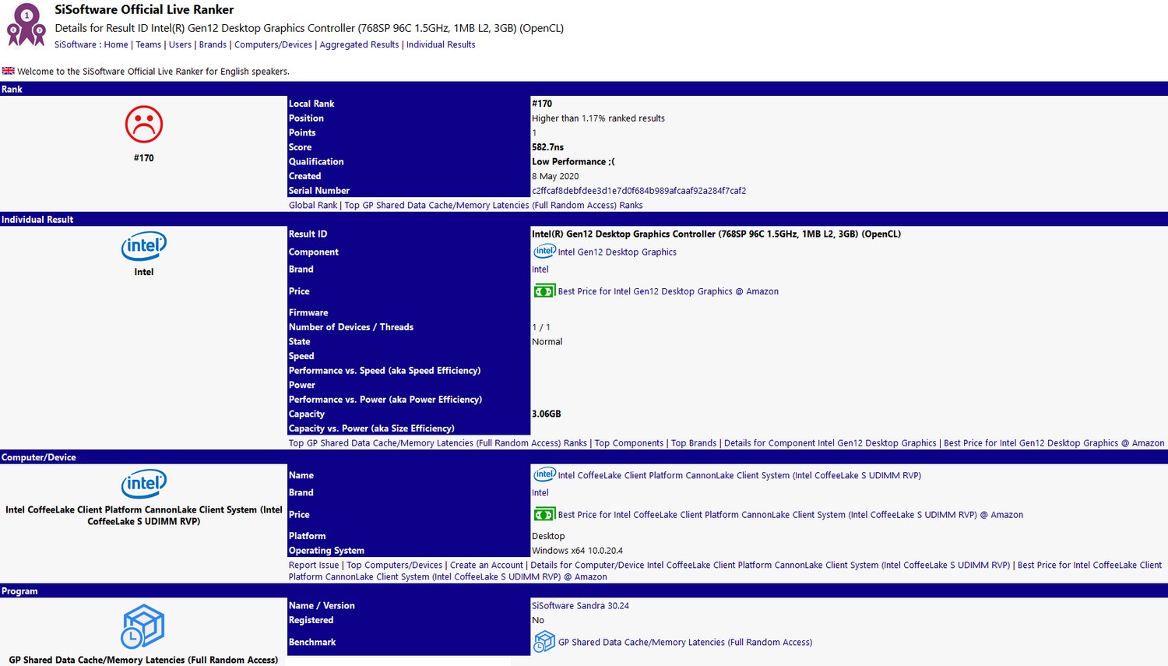The width and height of the screenshot is (1168, 666).
Task: Open the Intel Gen12 Desktop Graphics component link
Action: pos(617,252)
